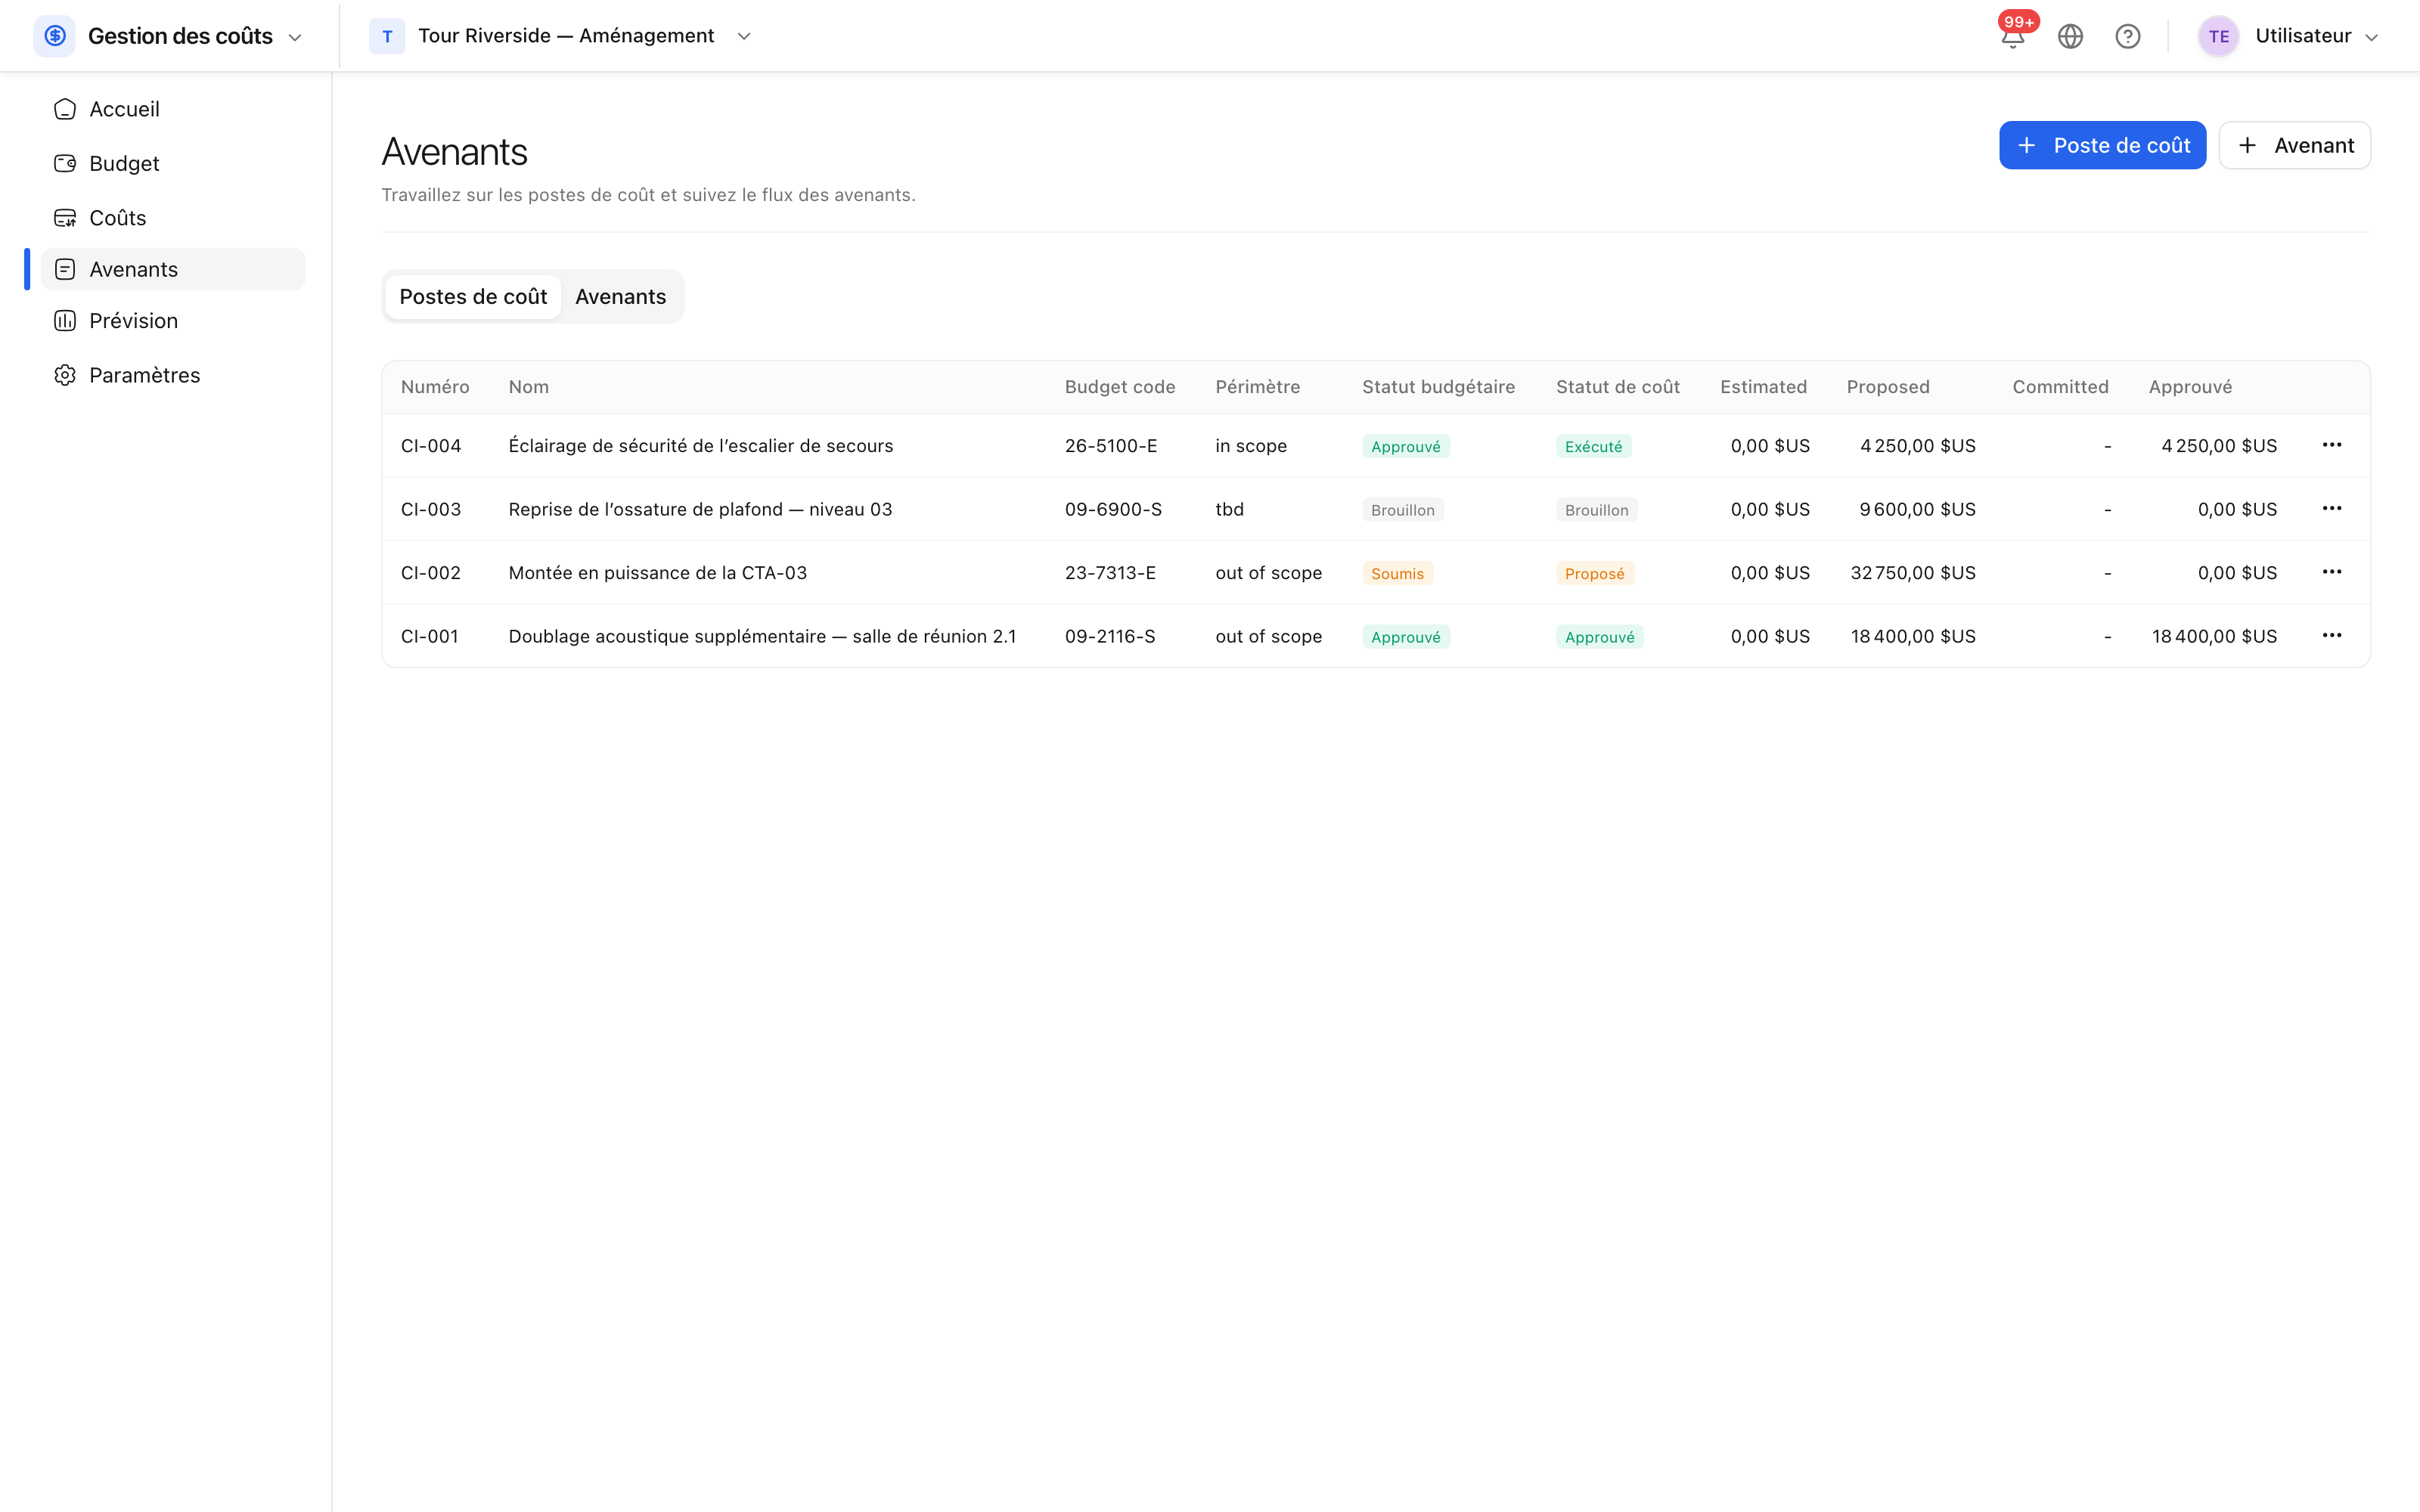Open the Utilisateur account dropdown
This screenshot has height=1512, width=2420.
[x=2370, y=37]
